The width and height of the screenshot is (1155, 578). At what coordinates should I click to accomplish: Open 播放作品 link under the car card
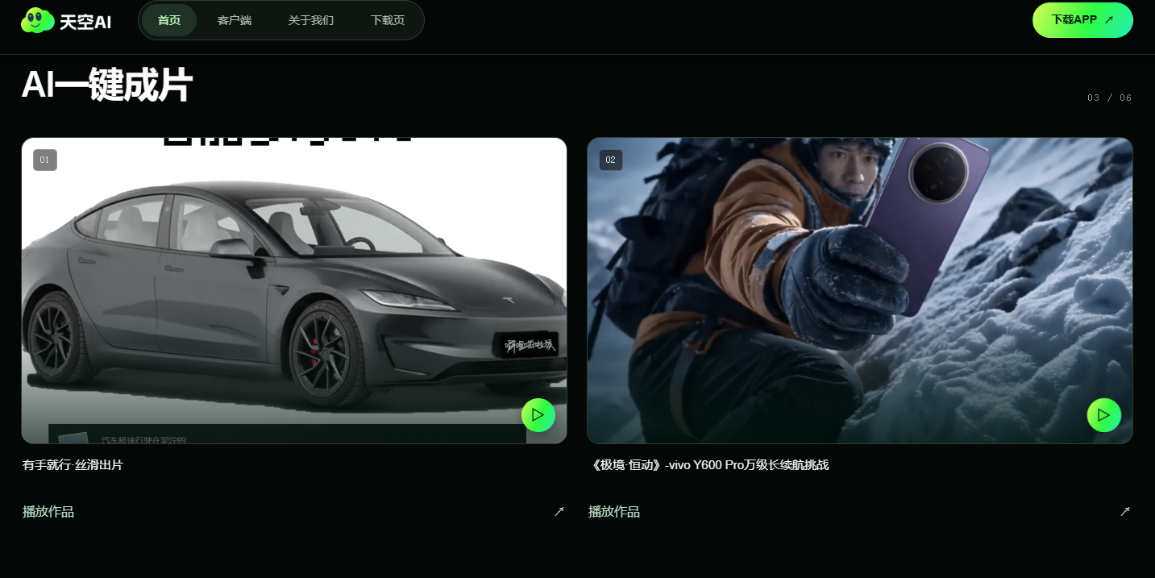[48, 512]
